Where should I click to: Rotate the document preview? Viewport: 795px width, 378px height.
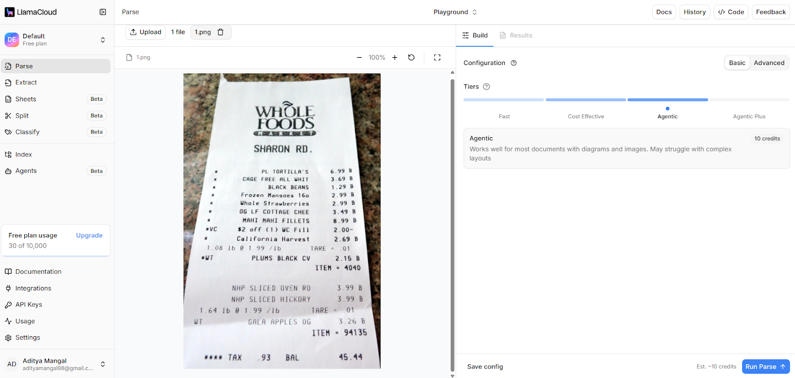411,58
